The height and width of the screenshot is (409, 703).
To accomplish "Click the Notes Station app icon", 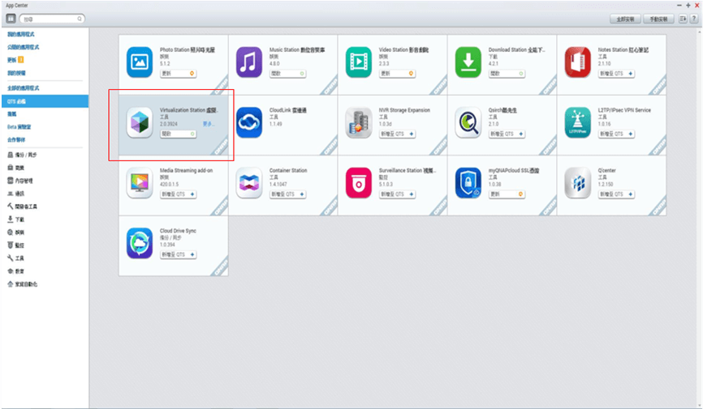I will [577, 62].
